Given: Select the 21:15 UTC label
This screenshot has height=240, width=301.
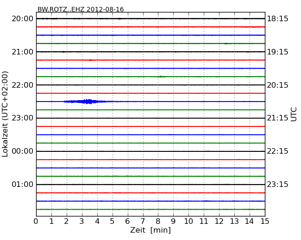Looking at the screenshot, I should tap(277, 118).
